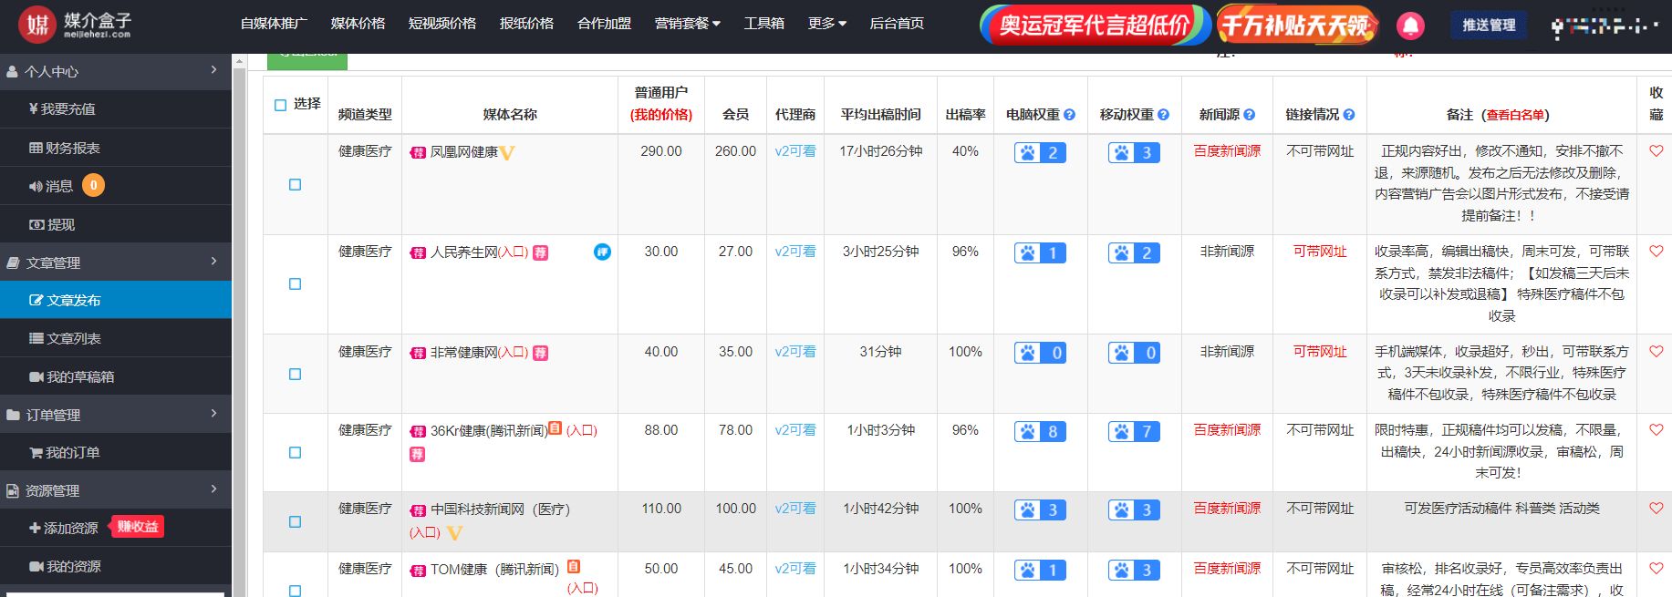Click the mobile weight badge 7 of 36Kr健康
The image size is (1672, 597).
click(1134, 431)
